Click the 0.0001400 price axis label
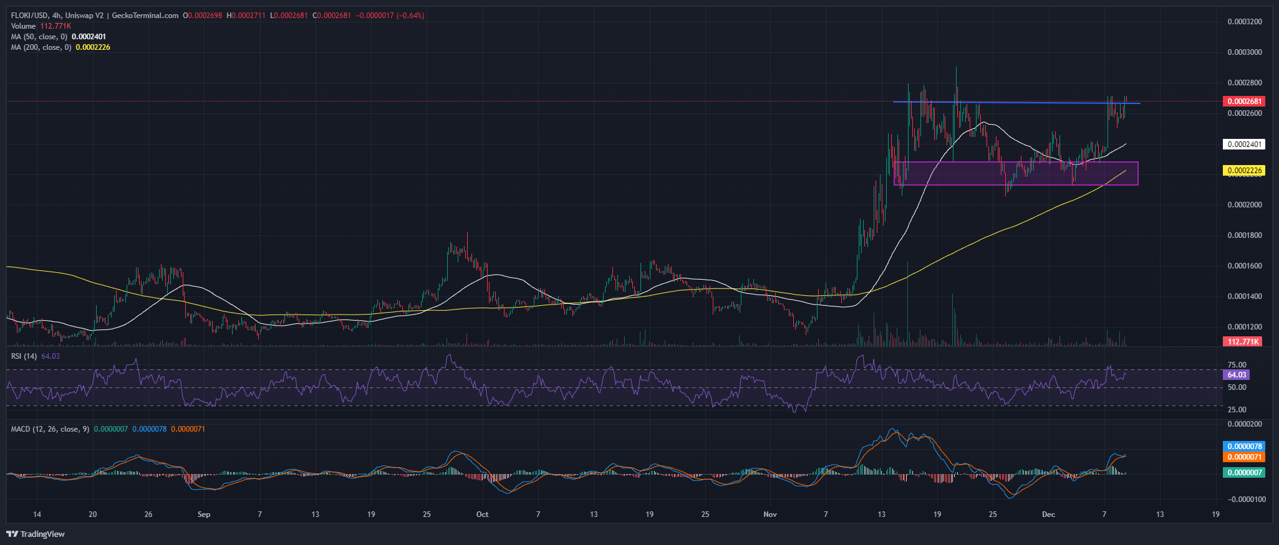The image size is (1279, 545). click(x=1245, y=296)
